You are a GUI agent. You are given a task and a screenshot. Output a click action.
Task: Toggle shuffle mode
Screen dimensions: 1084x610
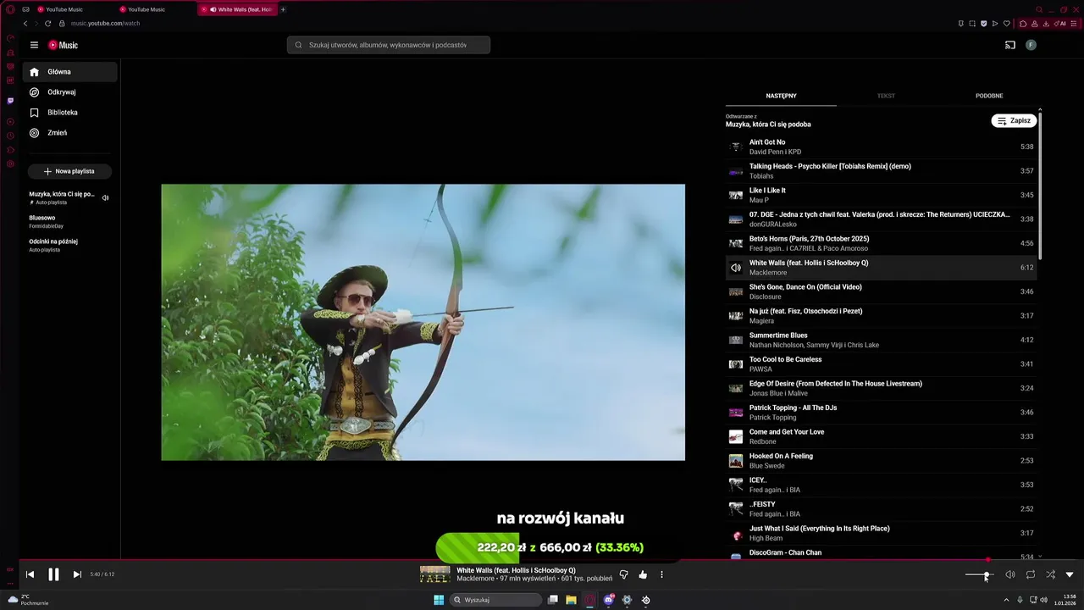[1050, 574]
